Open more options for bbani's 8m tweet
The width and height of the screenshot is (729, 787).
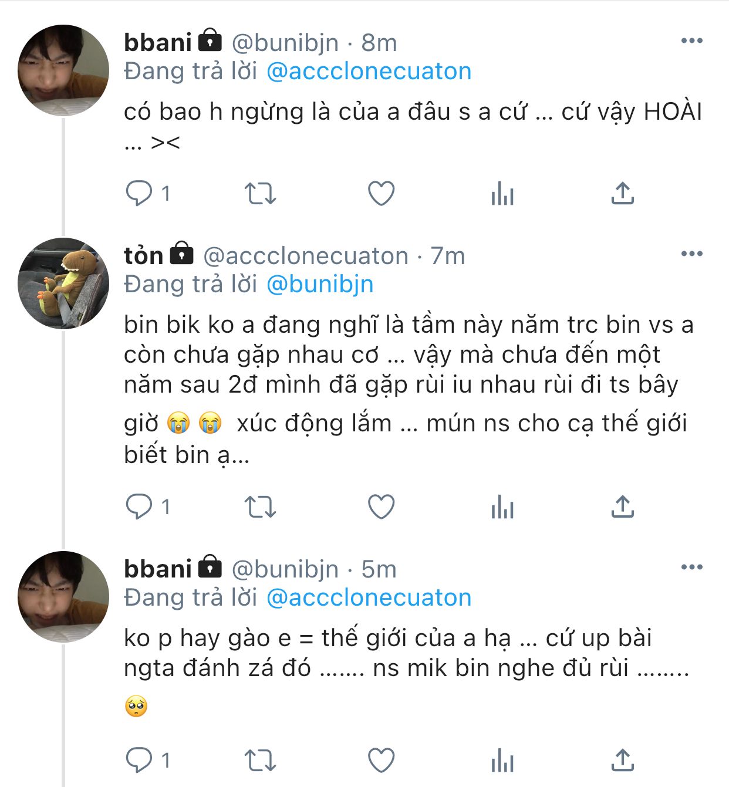click(691, 40)
